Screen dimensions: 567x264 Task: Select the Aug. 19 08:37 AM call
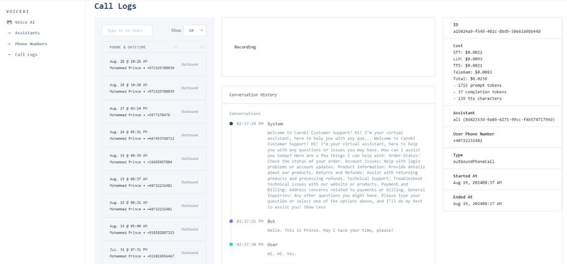141,182
